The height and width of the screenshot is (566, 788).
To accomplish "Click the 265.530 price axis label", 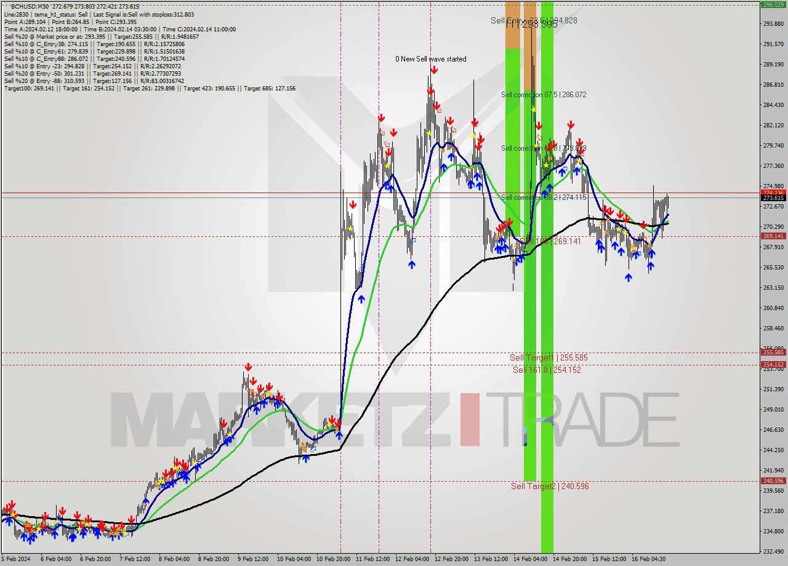I will click(773, 267).
